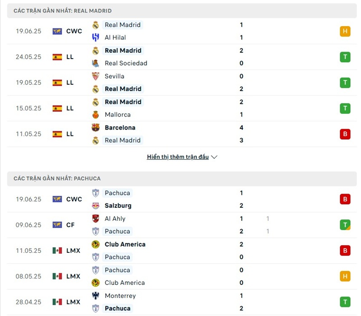Select the Spanish LL league flag
This screenshot has width=361, height=316.
pyautogui.click(x=56, y=57)
